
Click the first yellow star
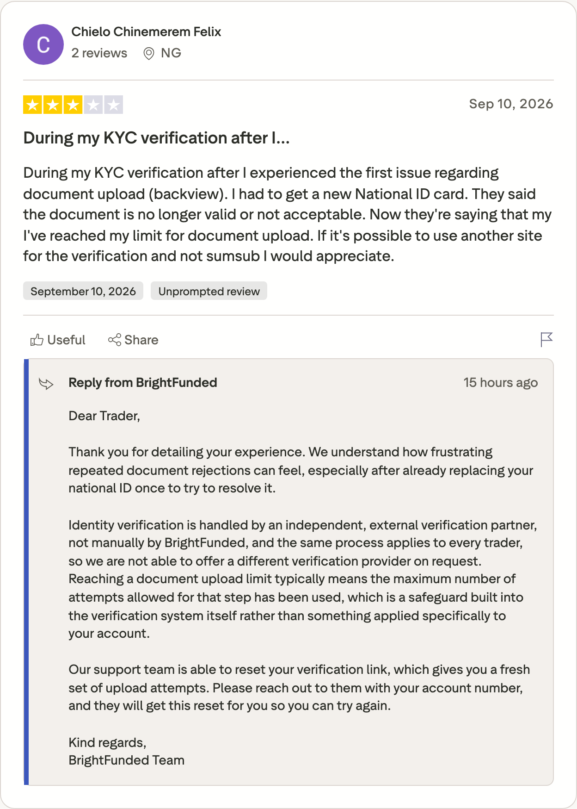pos(32,105)
